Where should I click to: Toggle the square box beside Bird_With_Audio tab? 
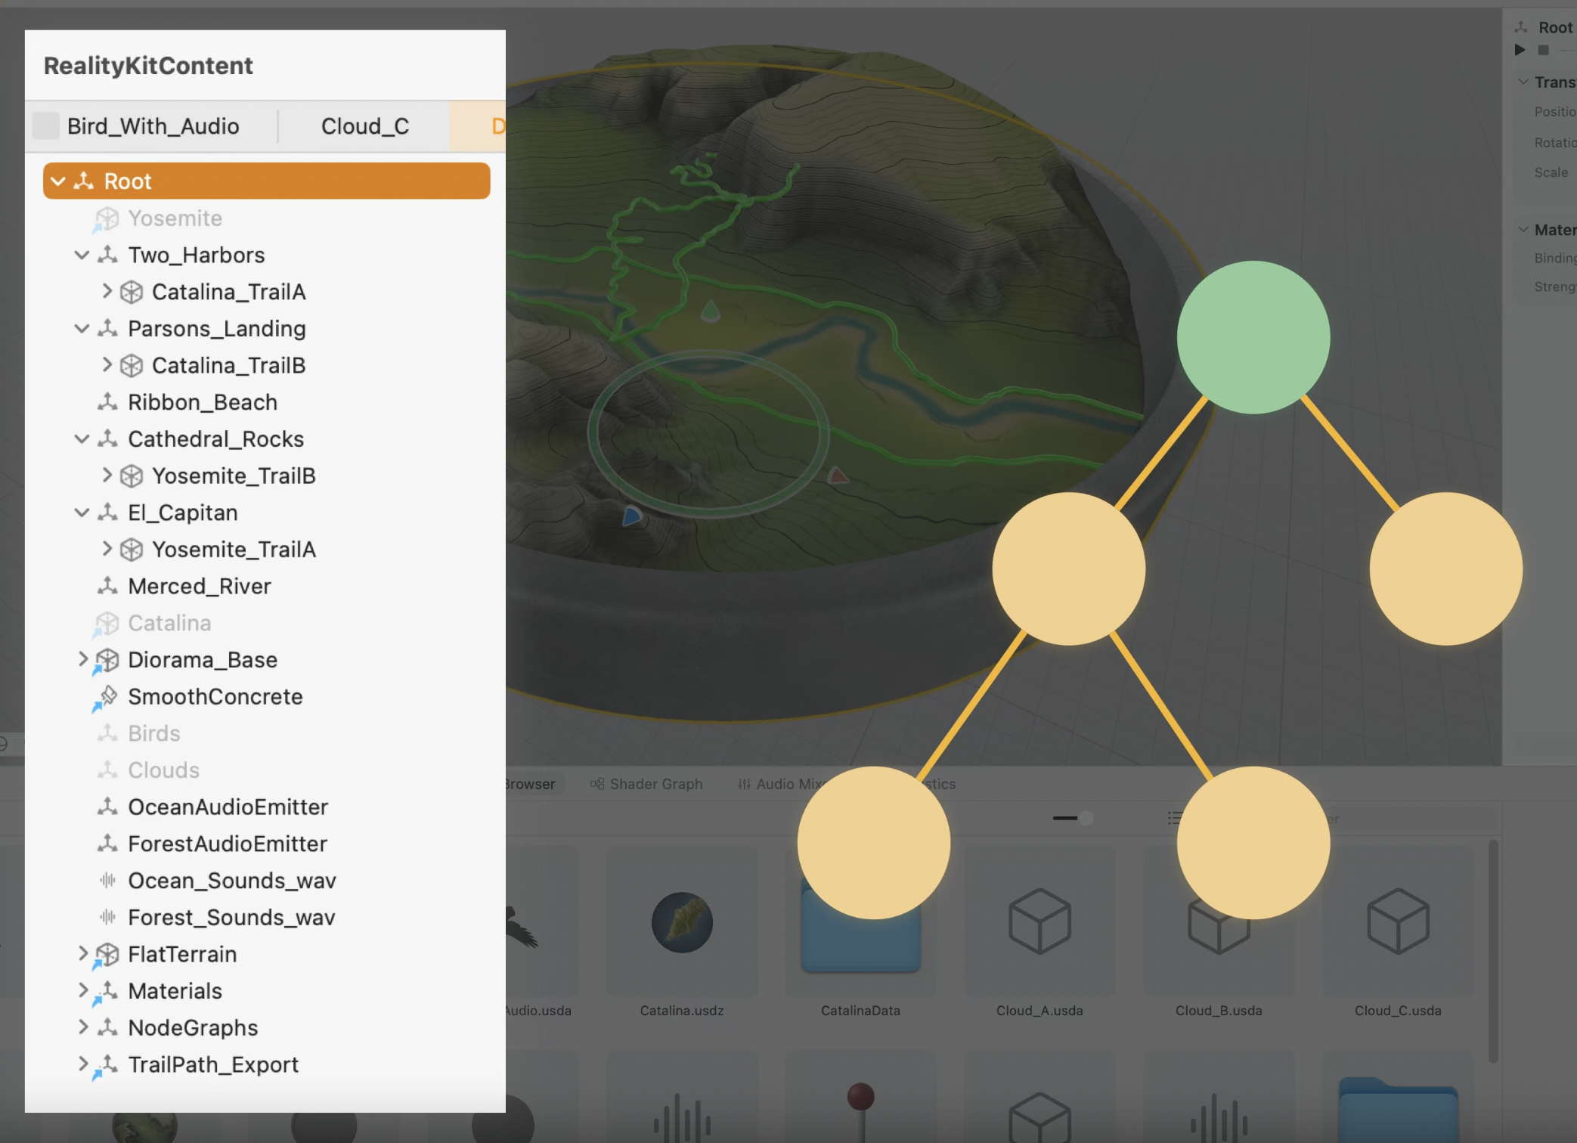click(x=46, y=125)
